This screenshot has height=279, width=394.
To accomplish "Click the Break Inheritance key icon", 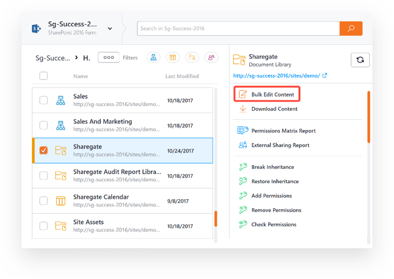I will click(x=243, y=167).
